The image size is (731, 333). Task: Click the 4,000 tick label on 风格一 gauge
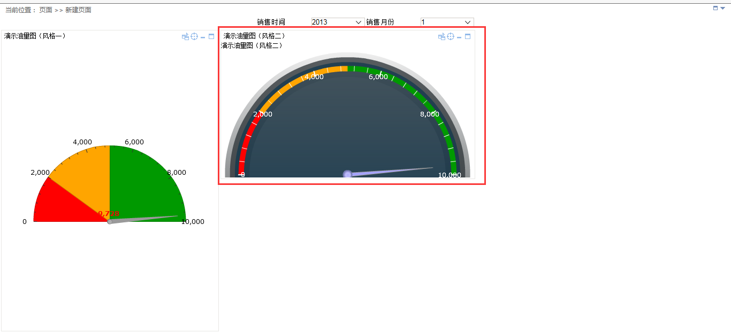[82, 142]
